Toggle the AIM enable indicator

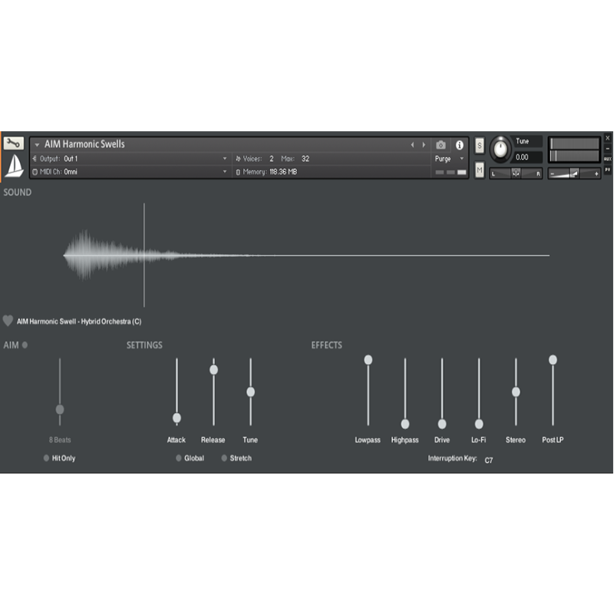(x=25, y=345)
